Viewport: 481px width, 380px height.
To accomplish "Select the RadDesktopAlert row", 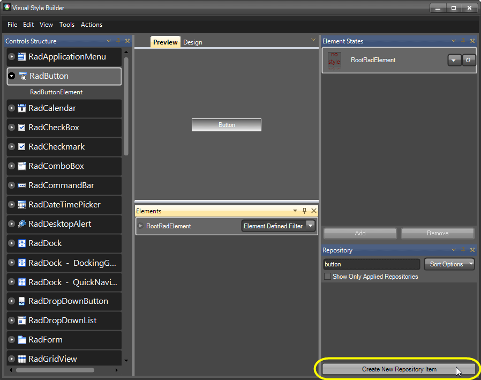I will (x=64, y=223).
